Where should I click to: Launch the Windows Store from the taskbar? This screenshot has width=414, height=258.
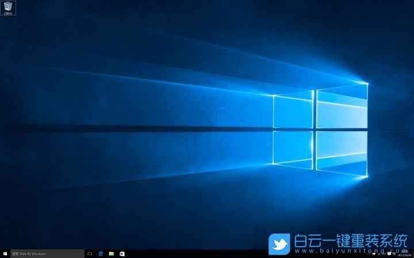tap(121, 253)
